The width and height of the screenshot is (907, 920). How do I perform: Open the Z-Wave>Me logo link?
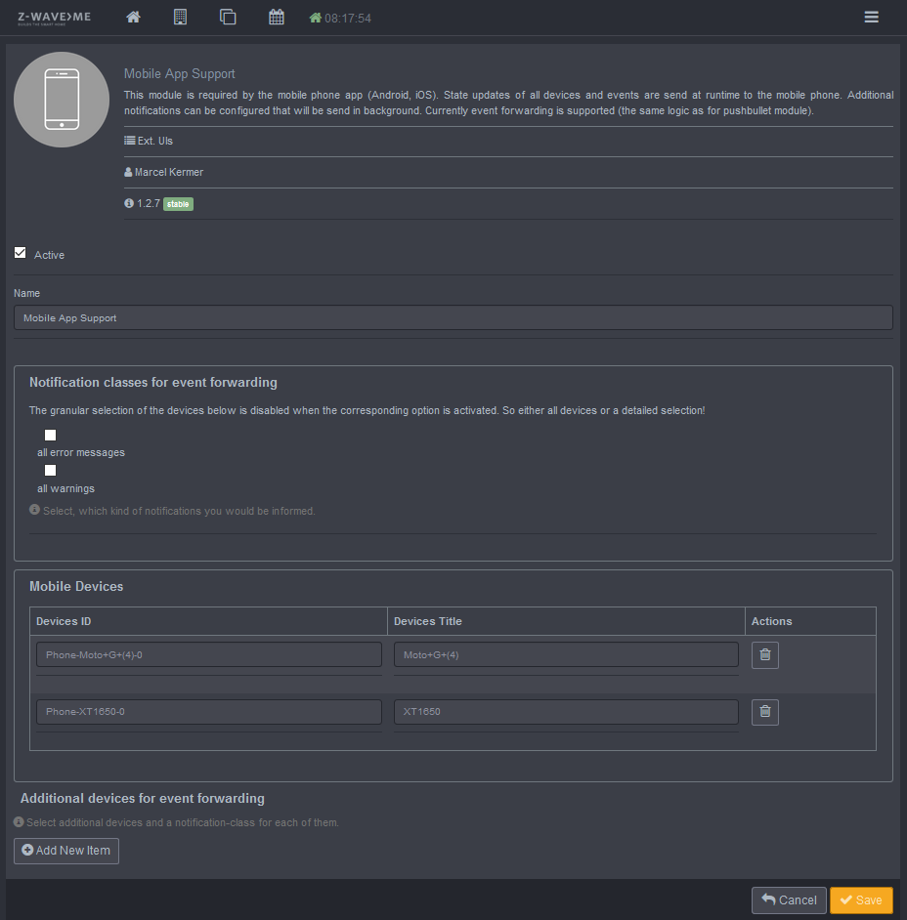pos(54,18)
